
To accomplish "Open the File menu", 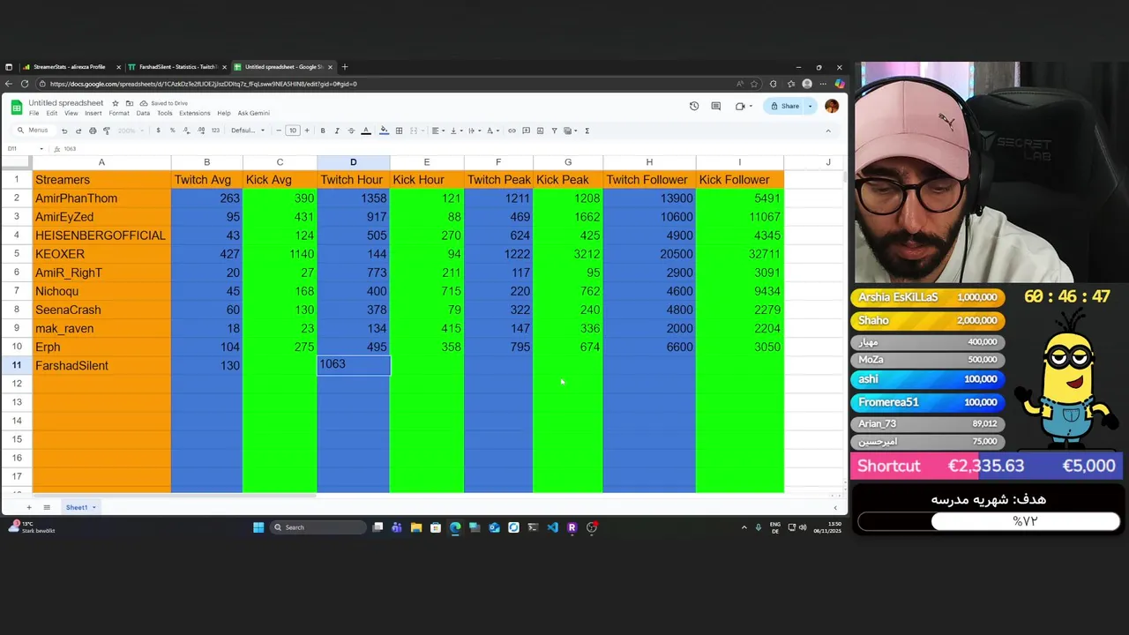I will [34, 113].
